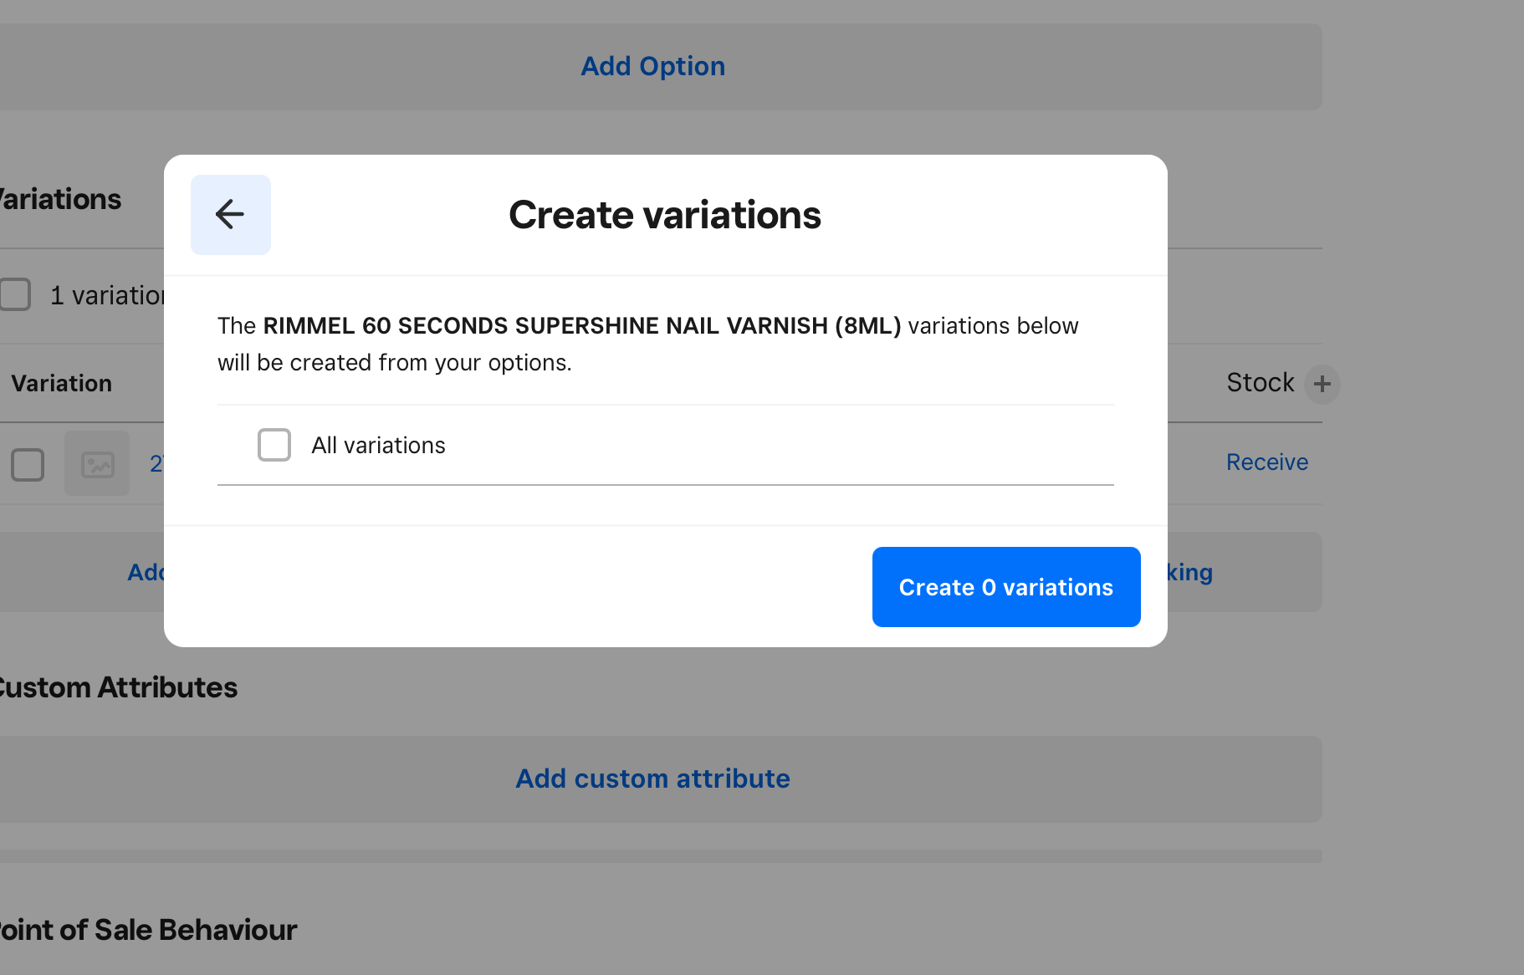1524x975 pixels.
Task: Click the Point of Sale Behaviour heading
Action: [148, 930]
